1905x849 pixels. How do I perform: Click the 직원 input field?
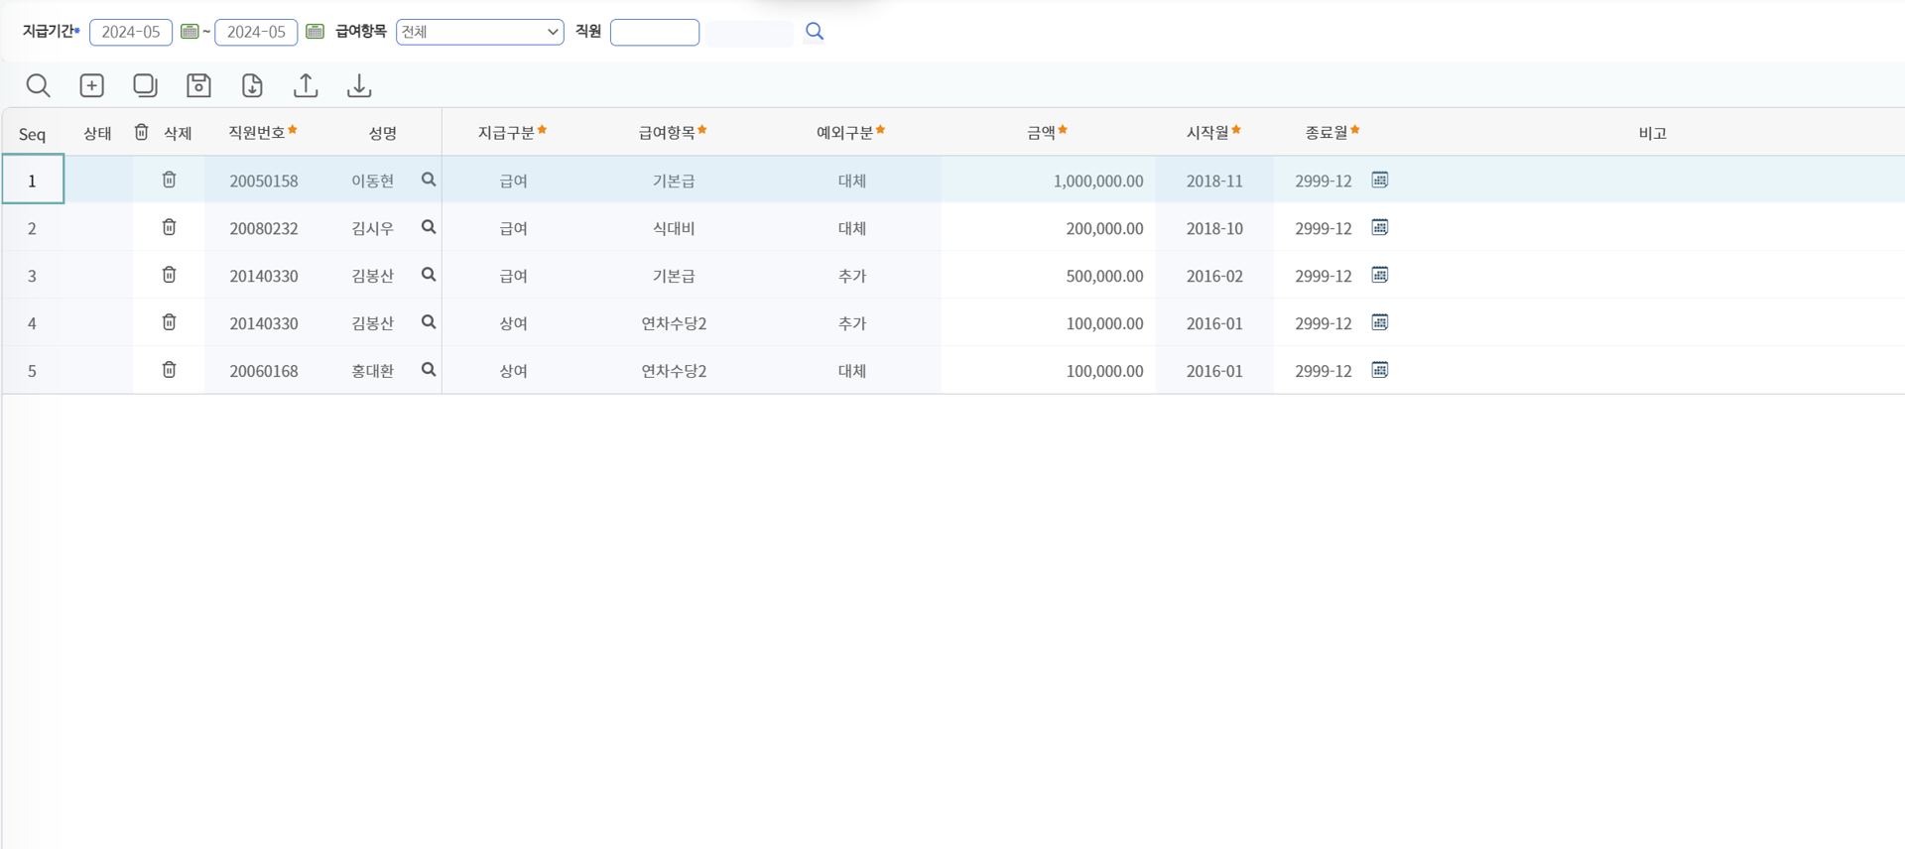pos(655,32)
